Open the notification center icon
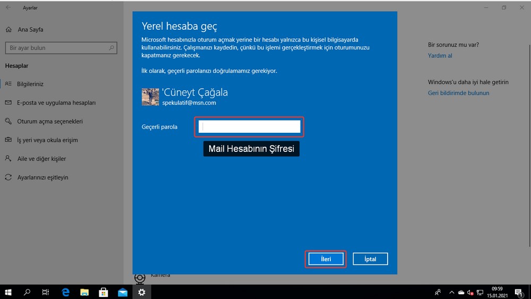 pyautogui.click(x=518, y=292)
